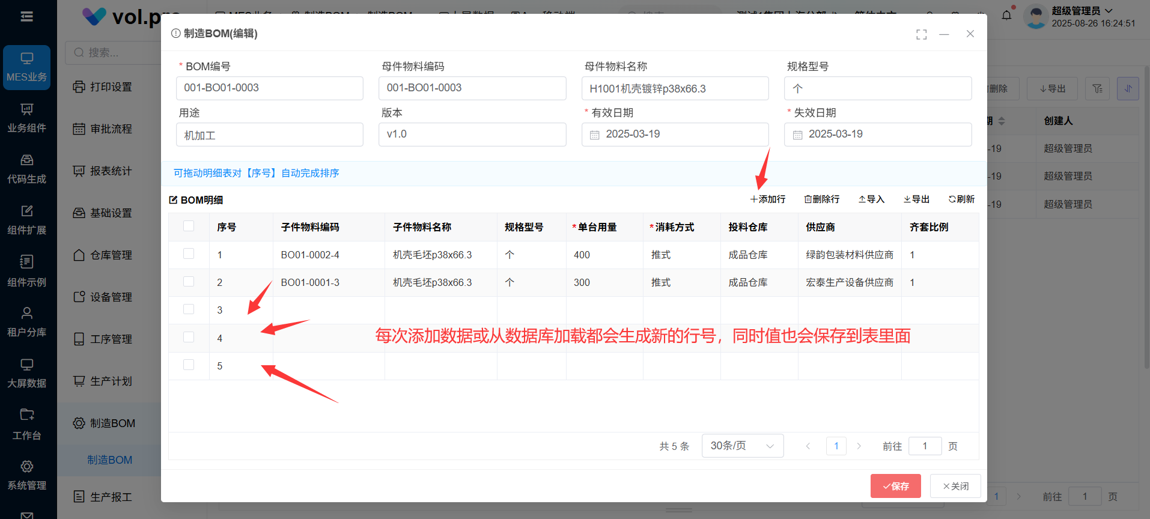The height and width of the screenshot is (519, 1150).
Task: Expand the 30条/页 page size dropdown
Action: tap(742, 446)
